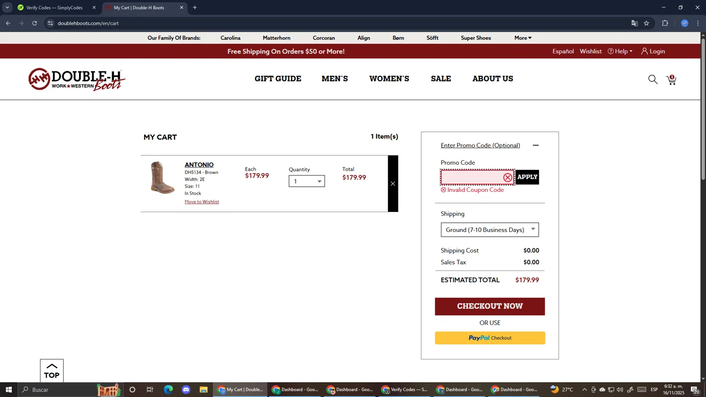
Task: Click the browser back arrow
Action: point(8,23)
